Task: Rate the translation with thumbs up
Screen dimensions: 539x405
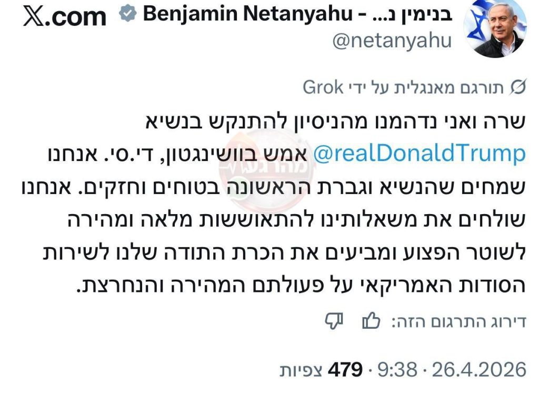Action: tap(371, 320)
